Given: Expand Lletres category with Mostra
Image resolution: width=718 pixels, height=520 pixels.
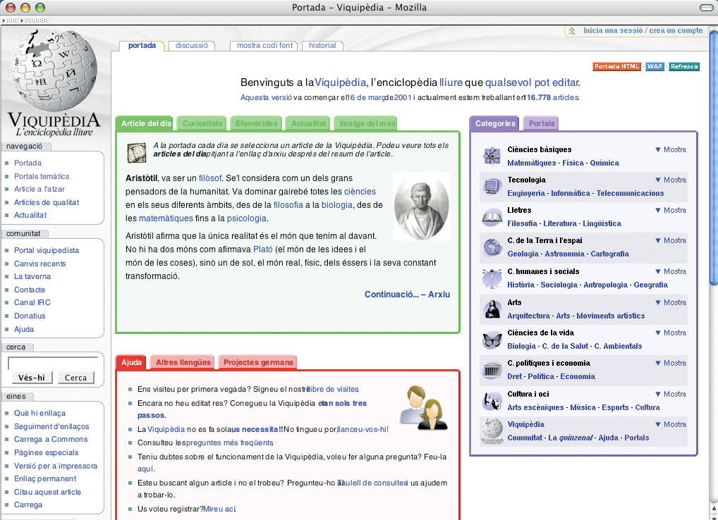Looking at the screenshot, I should [x=670, y=210].
